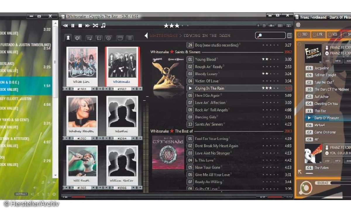Select track 08 Rock An' Roll Angels
The width and height of the screenshot is (351, 210).
pyautogui.click(x=239, y=110)
